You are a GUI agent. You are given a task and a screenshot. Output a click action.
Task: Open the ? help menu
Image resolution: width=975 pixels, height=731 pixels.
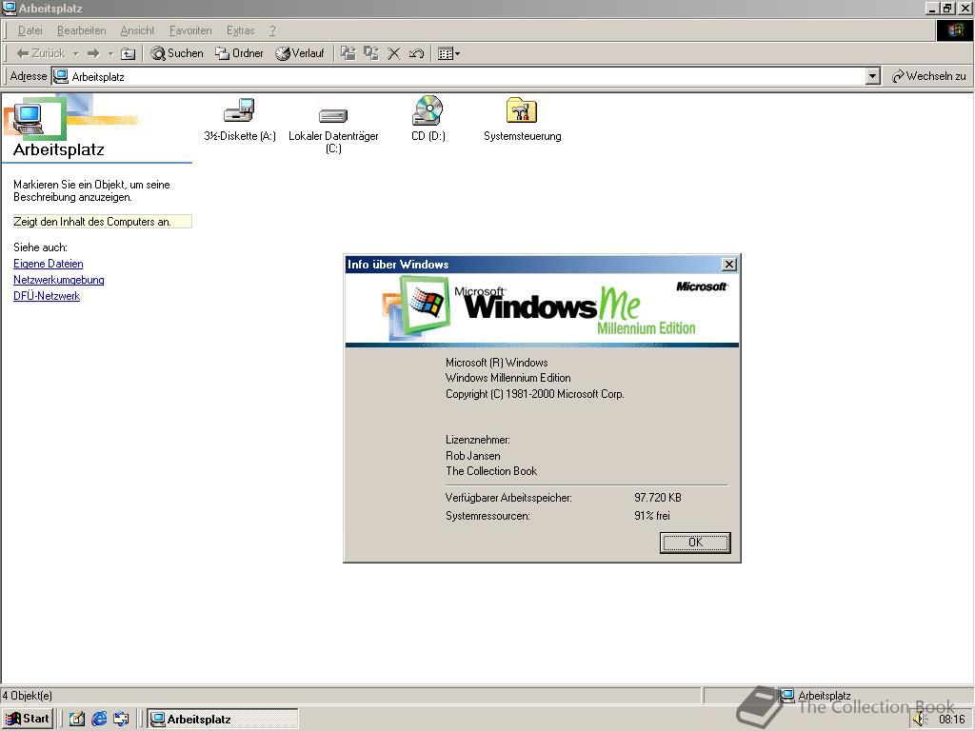272,30
